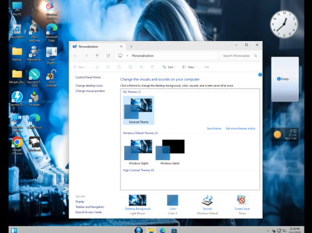Select the Windows (light) theme

click(x=139, y=152)
